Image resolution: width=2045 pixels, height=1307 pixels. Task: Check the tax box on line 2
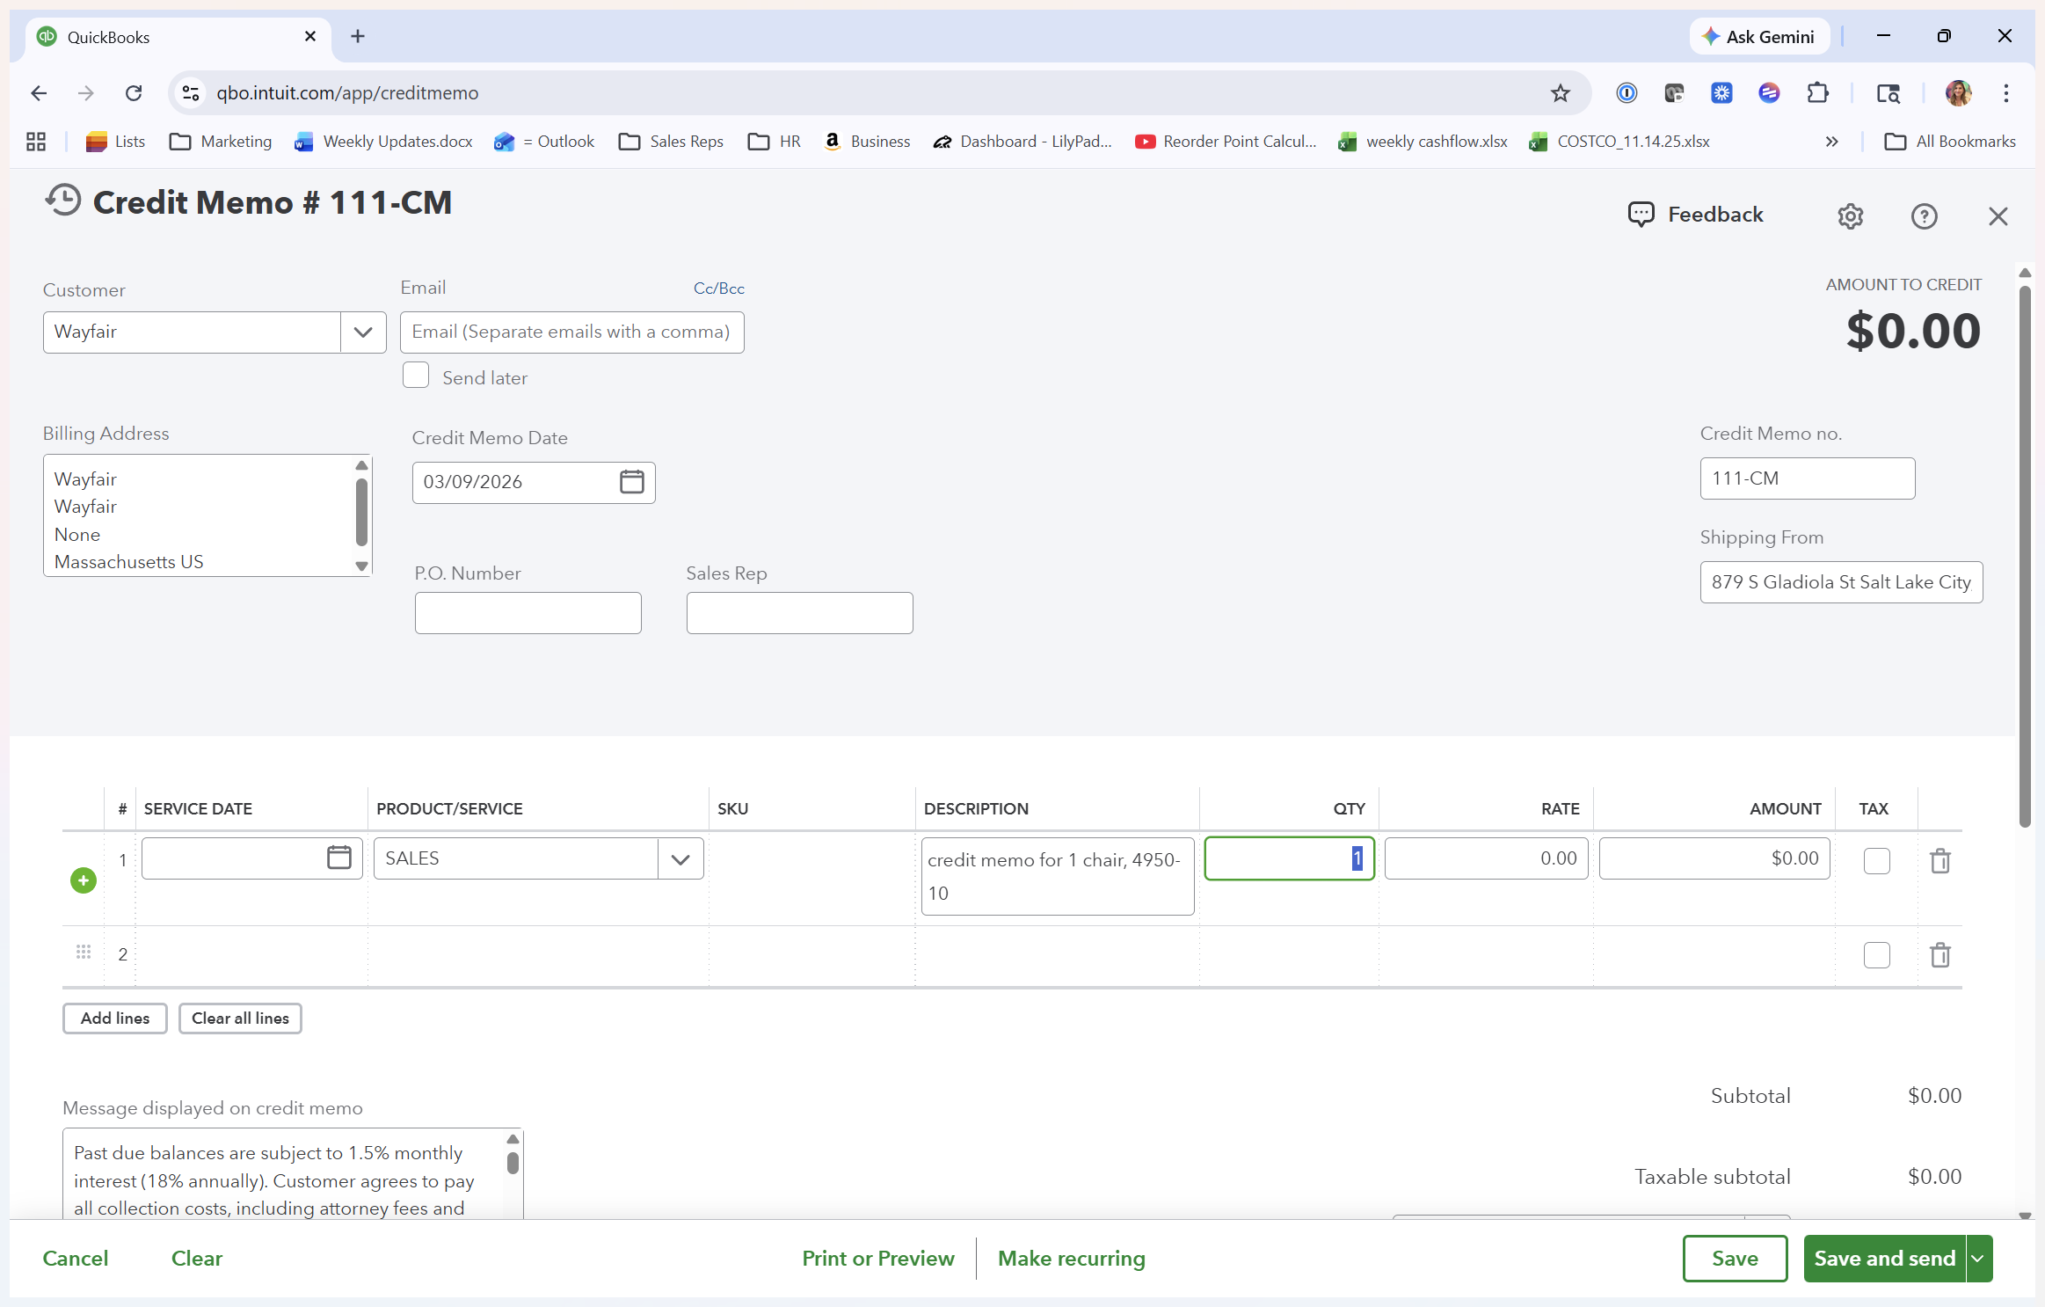click(x=1876, y=955)
